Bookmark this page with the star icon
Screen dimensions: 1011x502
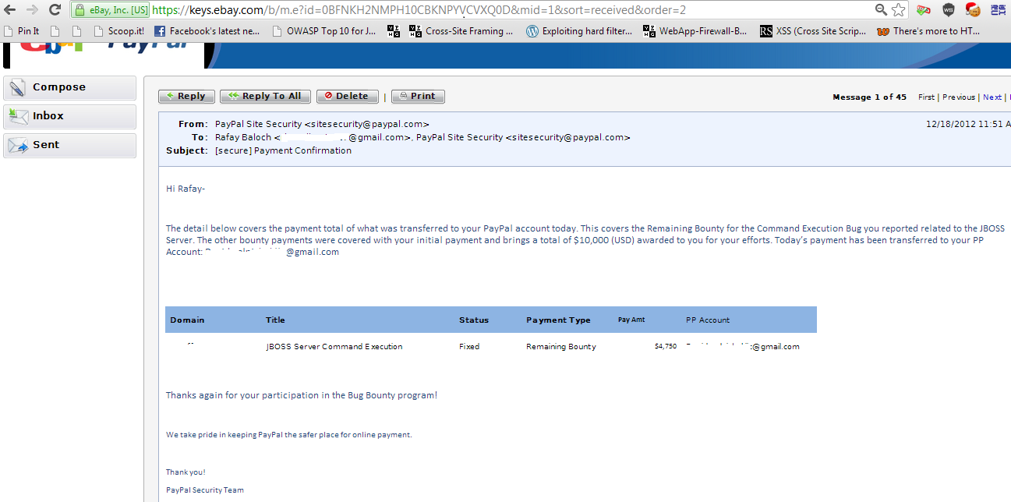point(899,10)
